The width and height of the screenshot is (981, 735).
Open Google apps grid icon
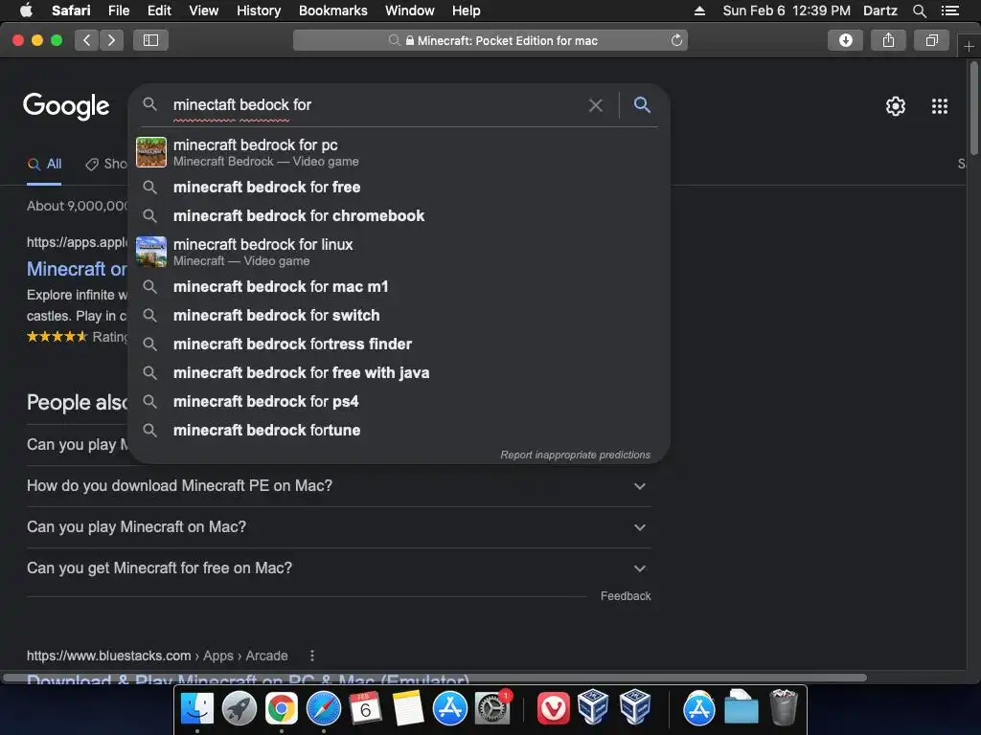tap(940, 106)
